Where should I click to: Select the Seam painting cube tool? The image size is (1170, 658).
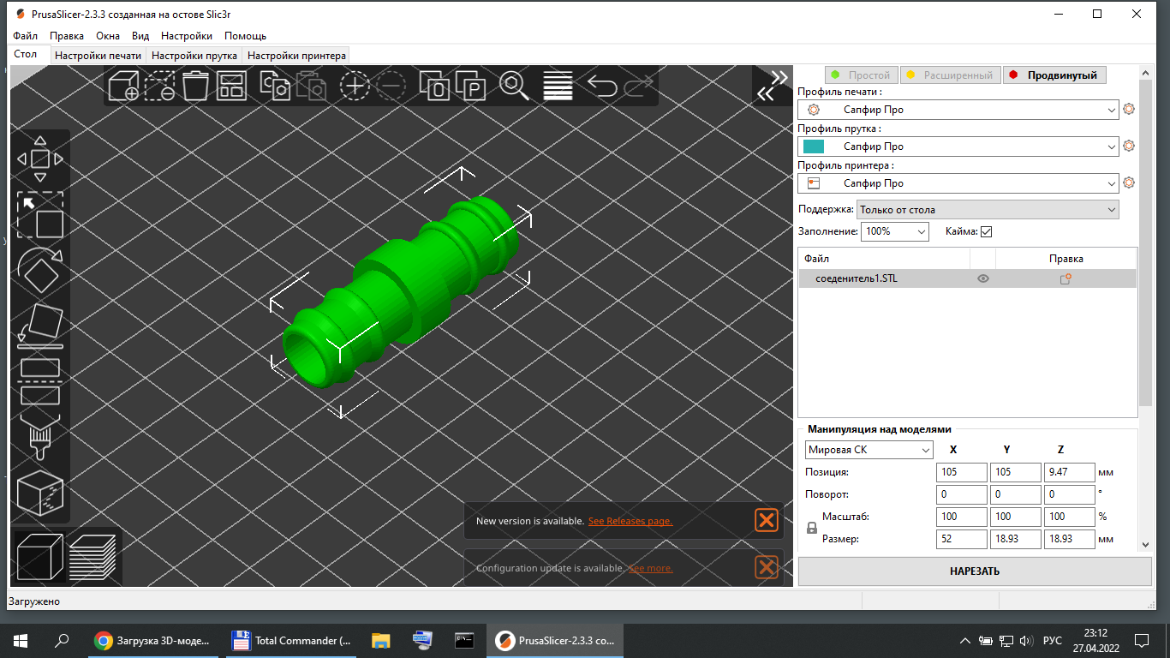(40, 493)
